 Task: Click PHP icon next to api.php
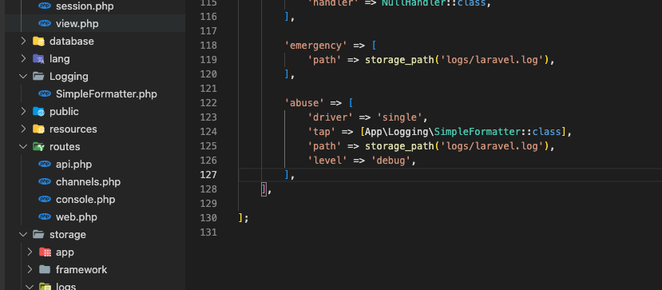click(45, 164)
